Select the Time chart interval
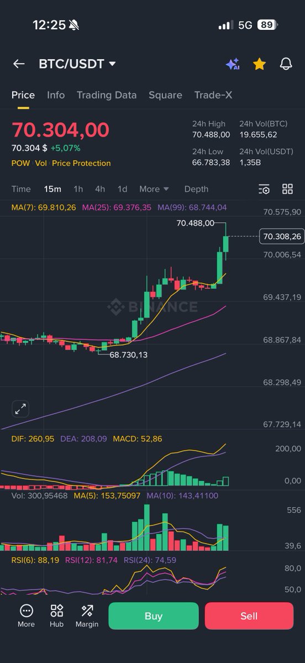This screenshot has height=663, width=305. coord(21,189)
